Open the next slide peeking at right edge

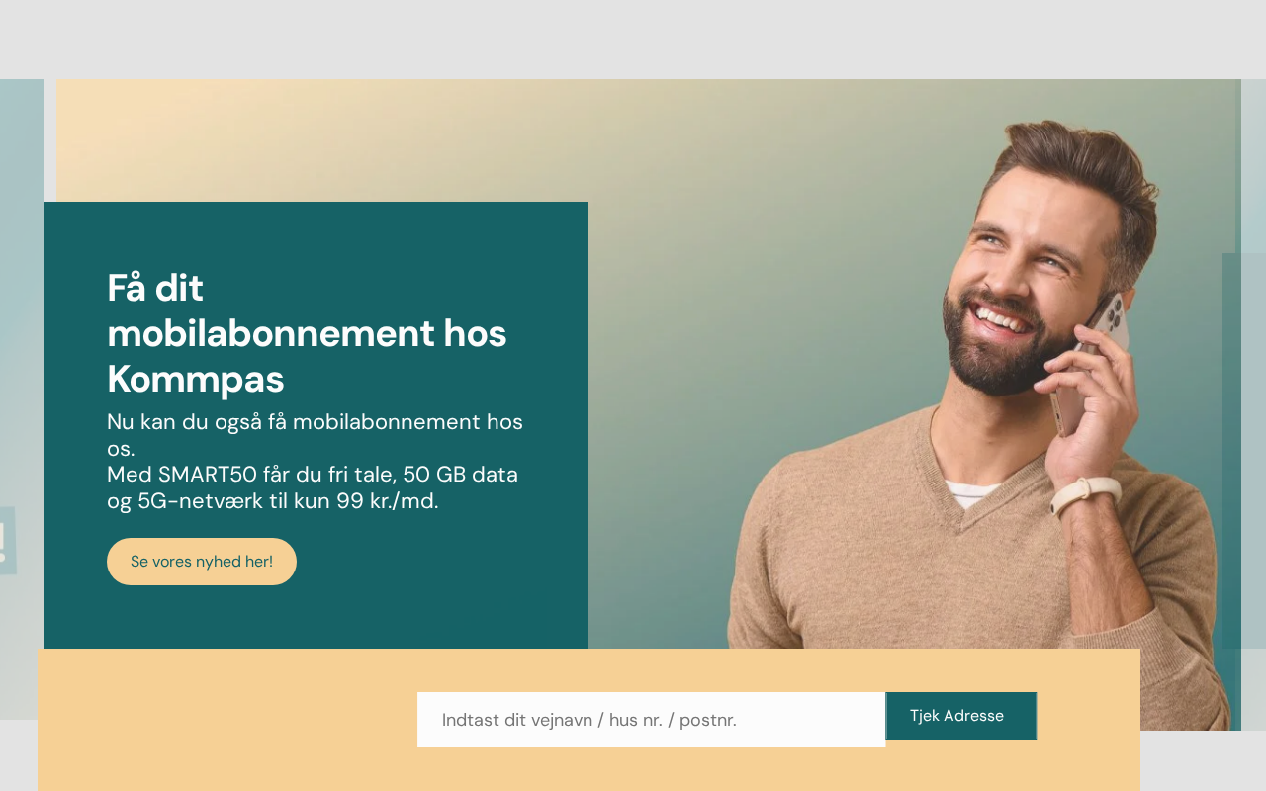(1252, 395)
